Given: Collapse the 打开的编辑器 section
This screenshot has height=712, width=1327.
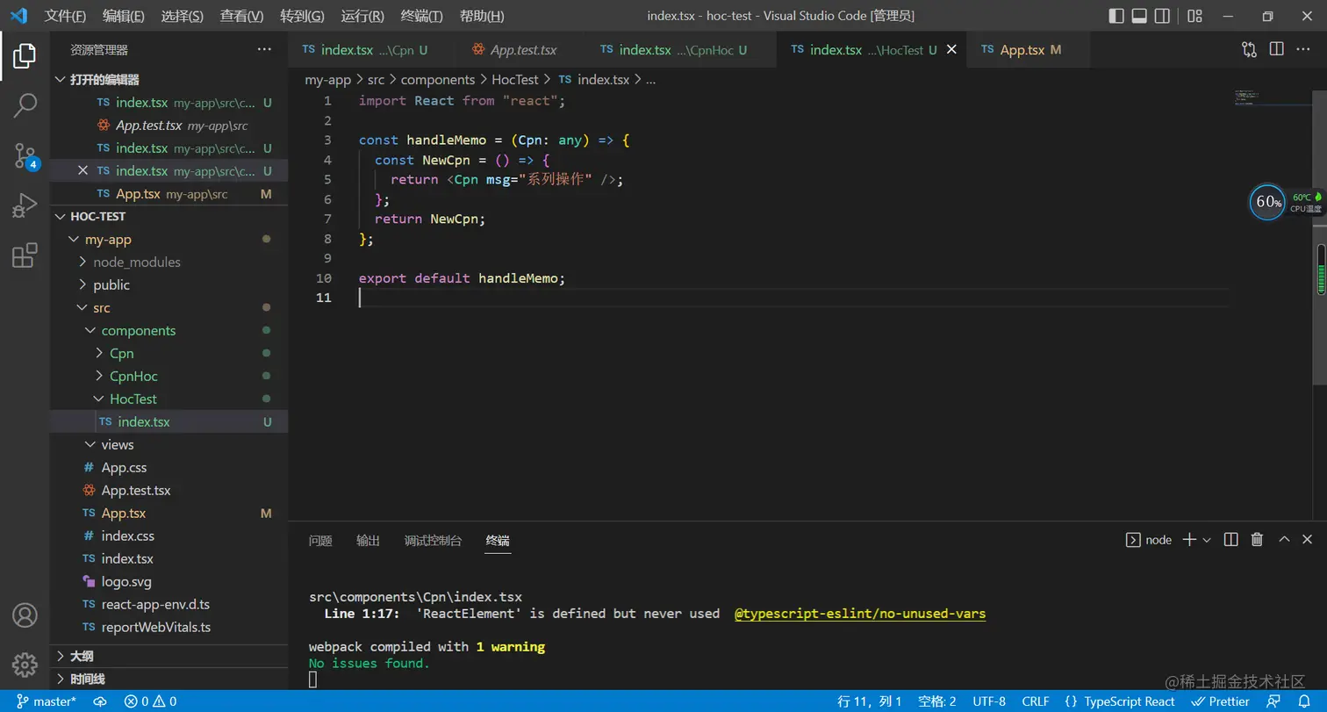Looking at the screenshot, I should tap(169, 79).
